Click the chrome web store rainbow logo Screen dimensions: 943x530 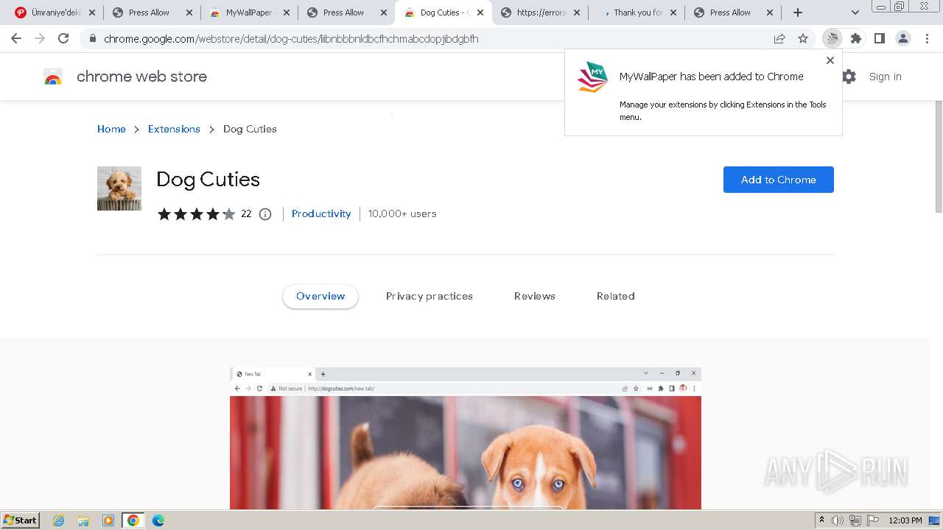click(x=53, y=77)
